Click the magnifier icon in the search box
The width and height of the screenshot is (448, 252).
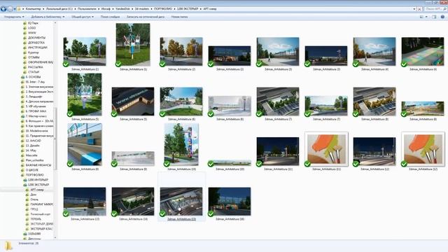pos(444,9)
